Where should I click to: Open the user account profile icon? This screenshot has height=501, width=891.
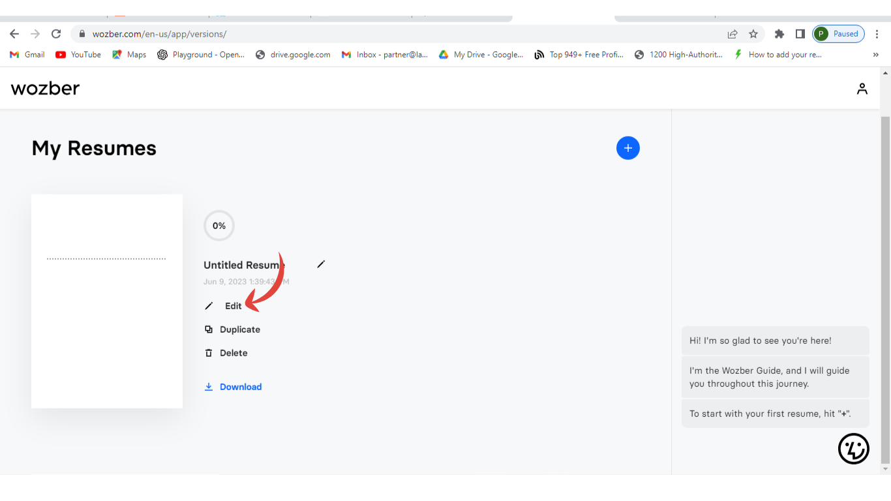pos(862,89)
